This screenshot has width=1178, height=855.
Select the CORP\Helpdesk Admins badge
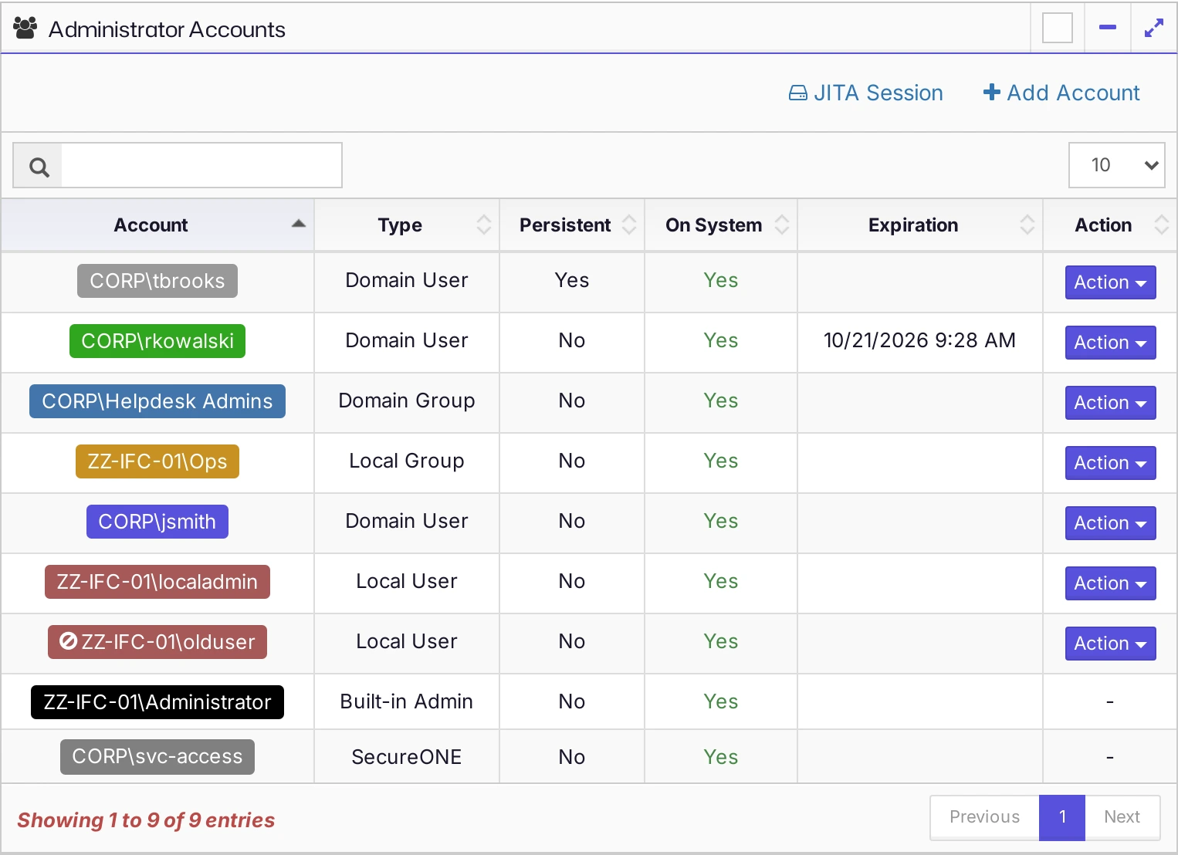pyautogui.click(x=157, y=401)
